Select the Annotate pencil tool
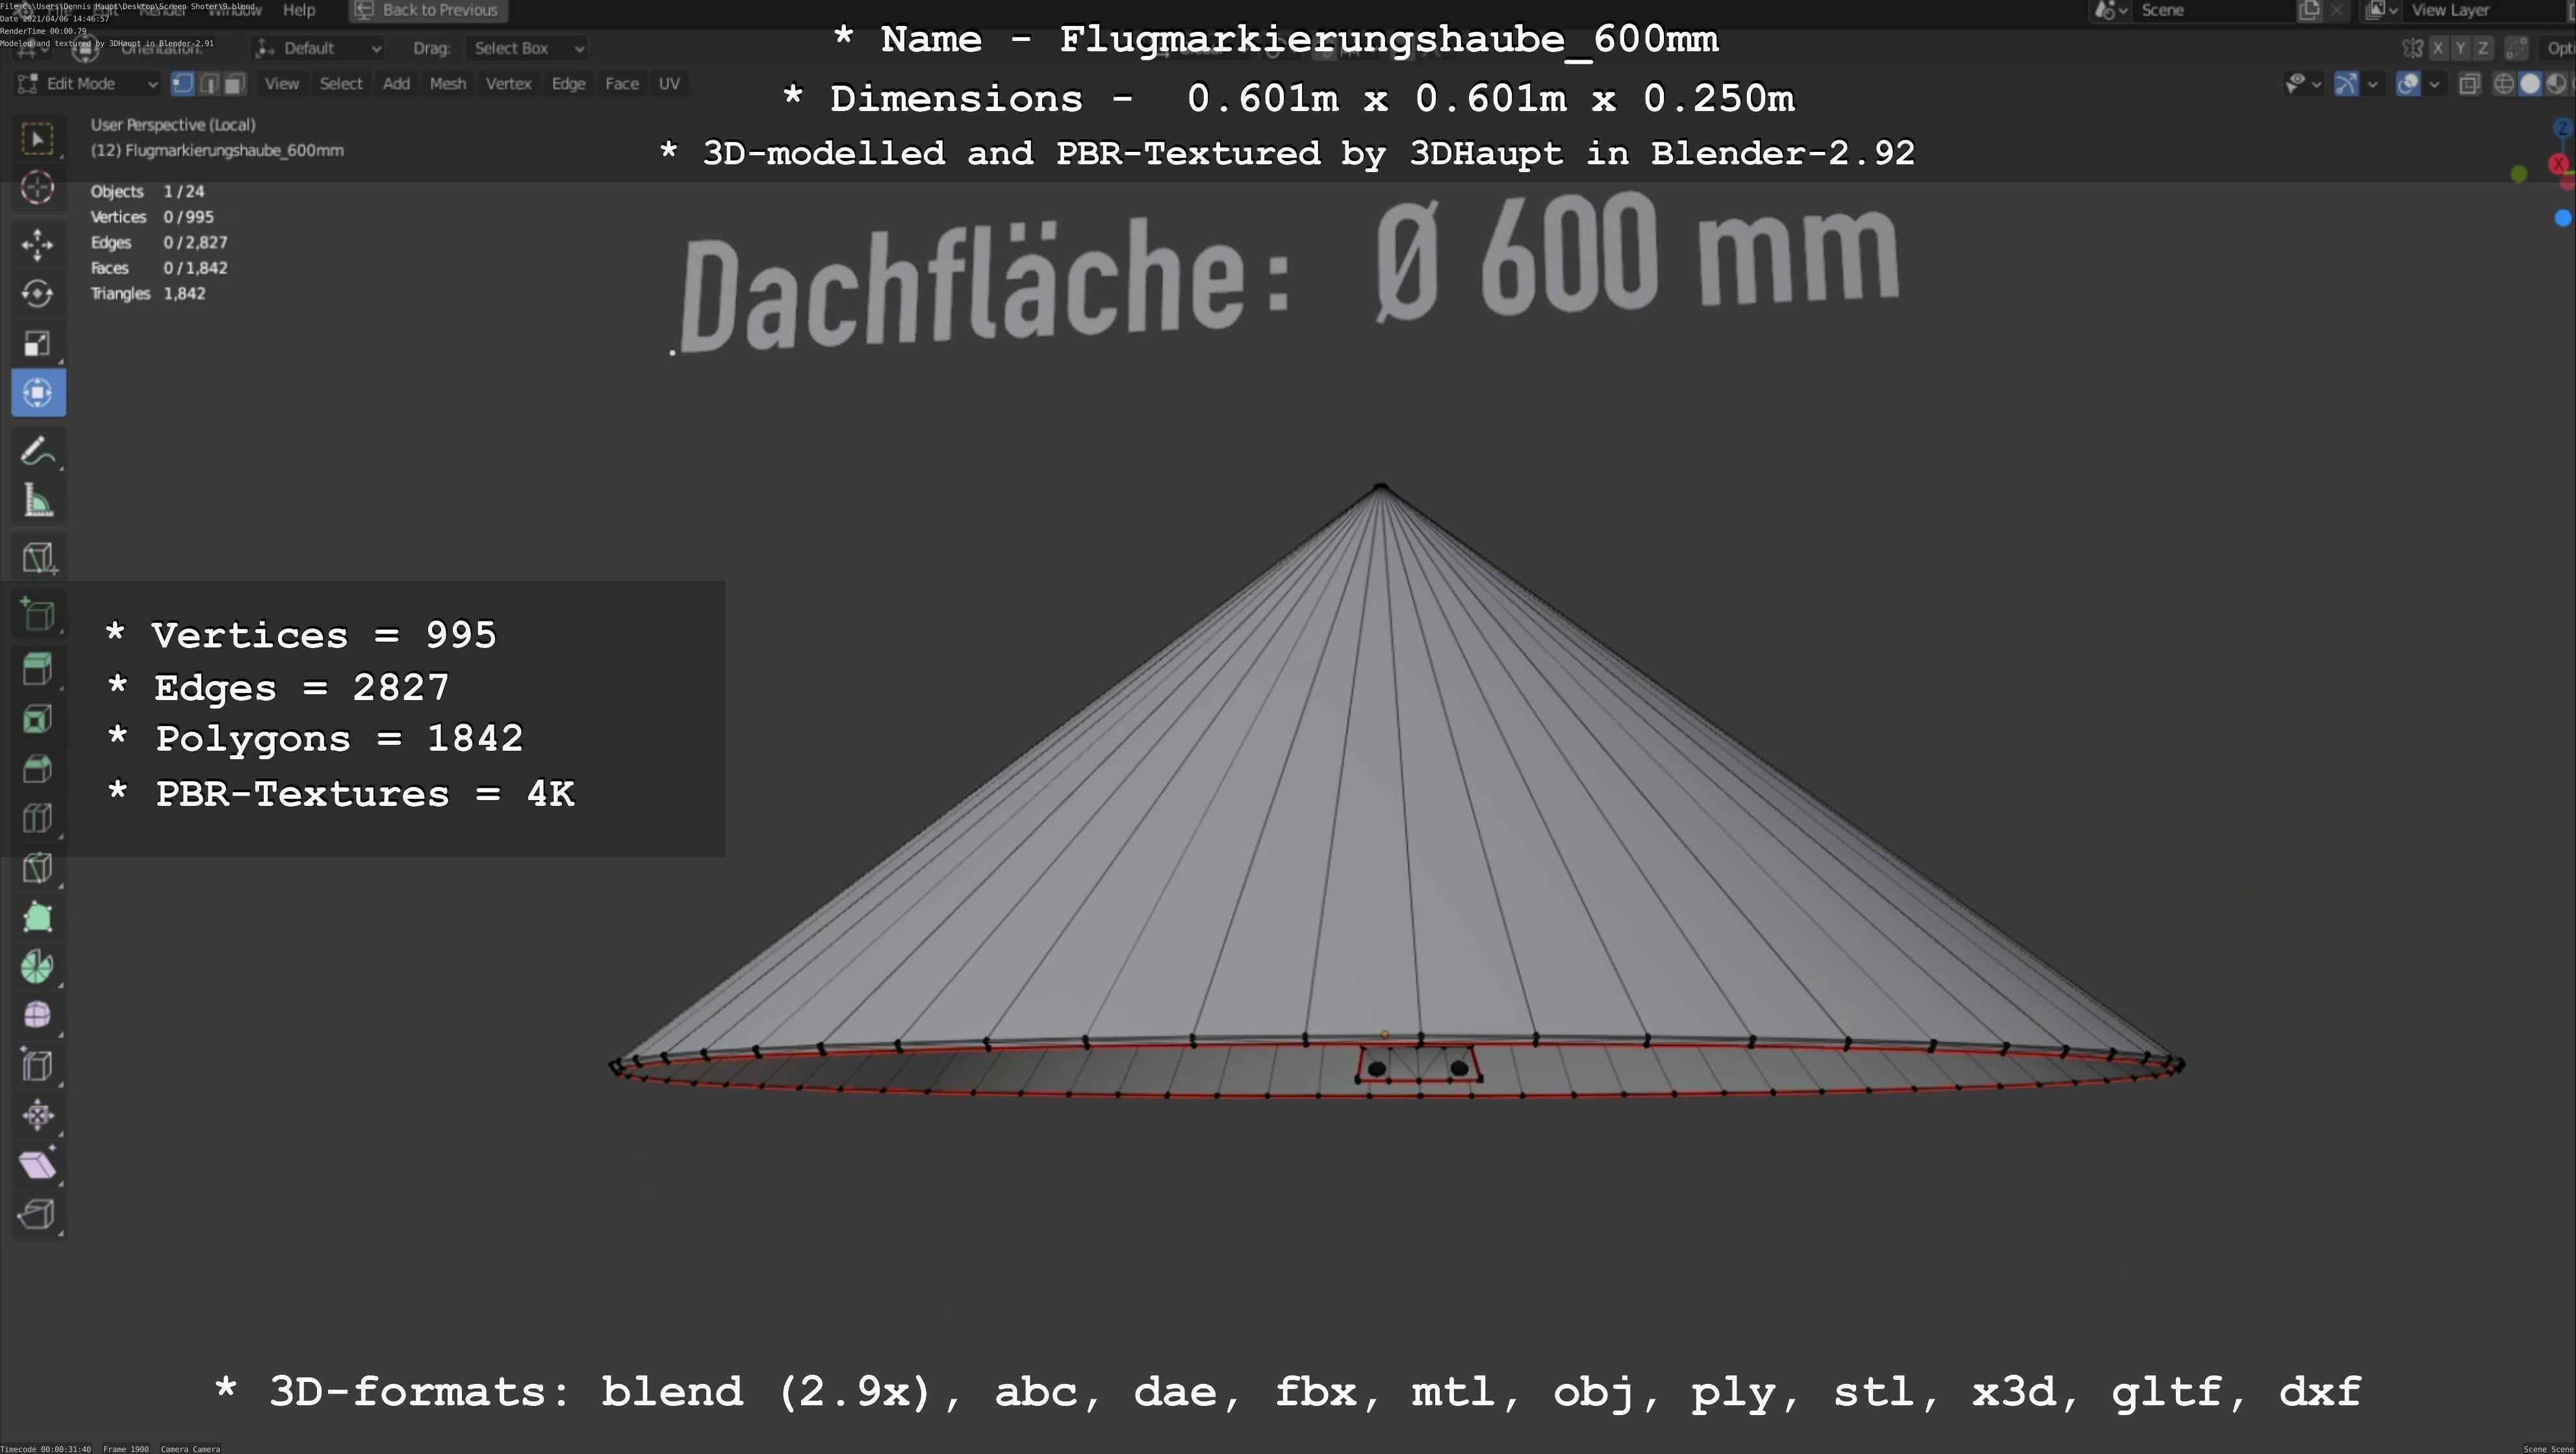Viewport: 2576px width, 1454px height. (38, 451)
